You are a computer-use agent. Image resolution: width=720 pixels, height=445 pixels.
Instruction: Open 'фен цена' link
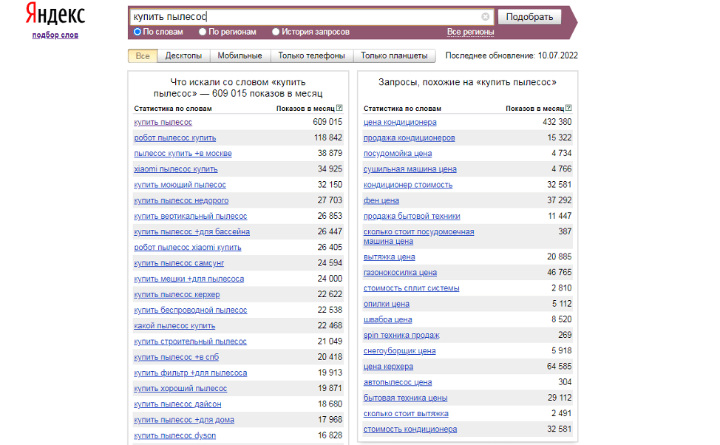click(381, 200)
